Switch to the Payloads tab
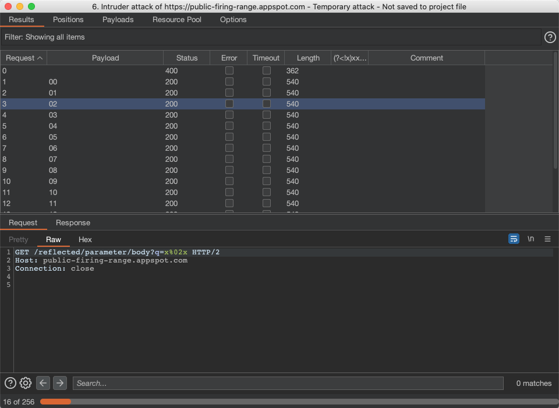The height and width of the screenshot is (408, 559). [118, 20]
